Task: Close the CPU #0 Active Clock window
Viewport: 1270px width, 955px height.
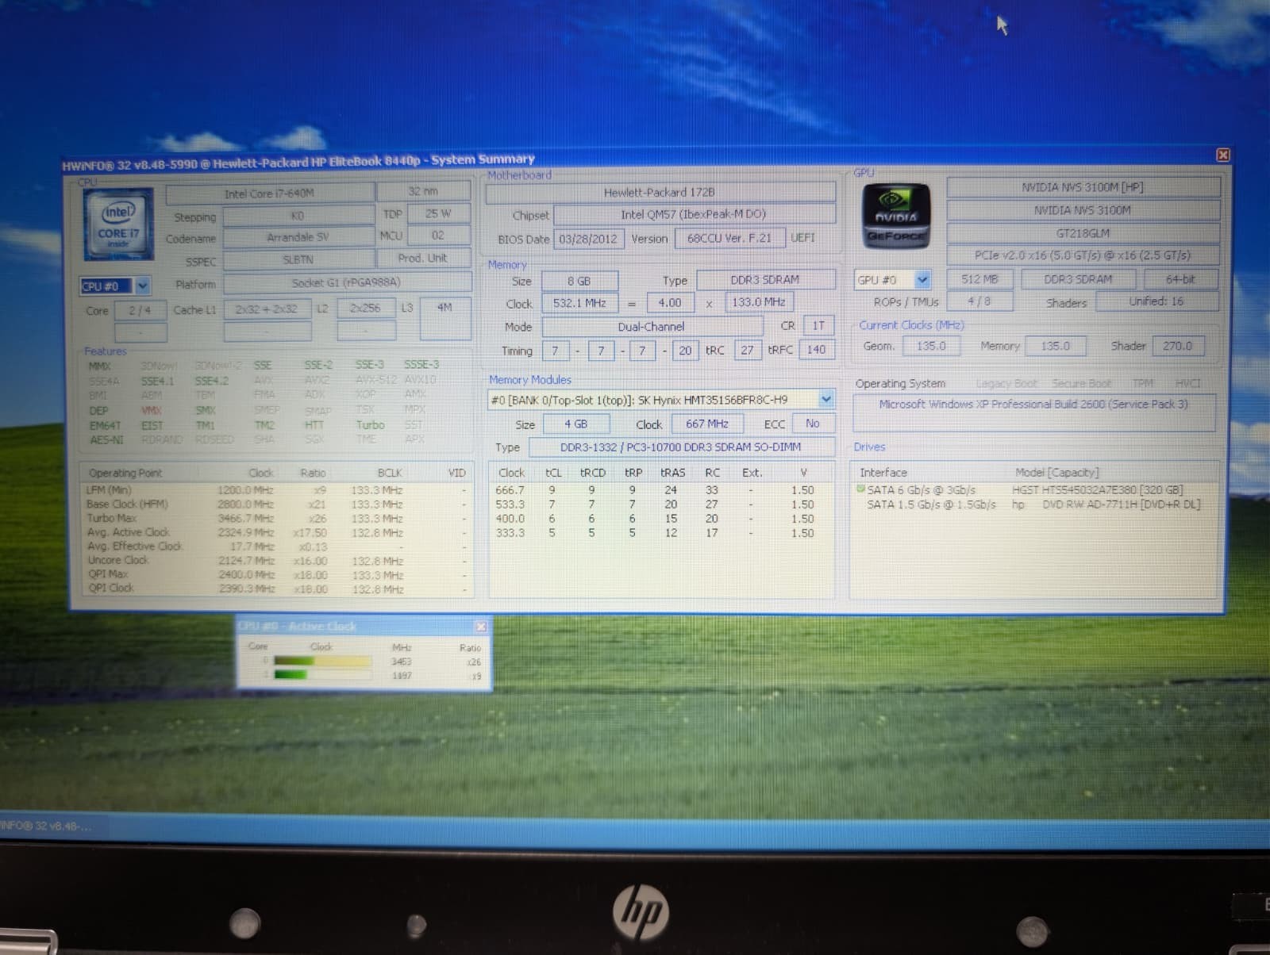Action: [480, 627]
